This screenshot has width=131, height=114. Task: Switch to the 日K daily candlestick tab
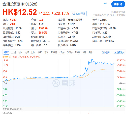coord(20,52)
